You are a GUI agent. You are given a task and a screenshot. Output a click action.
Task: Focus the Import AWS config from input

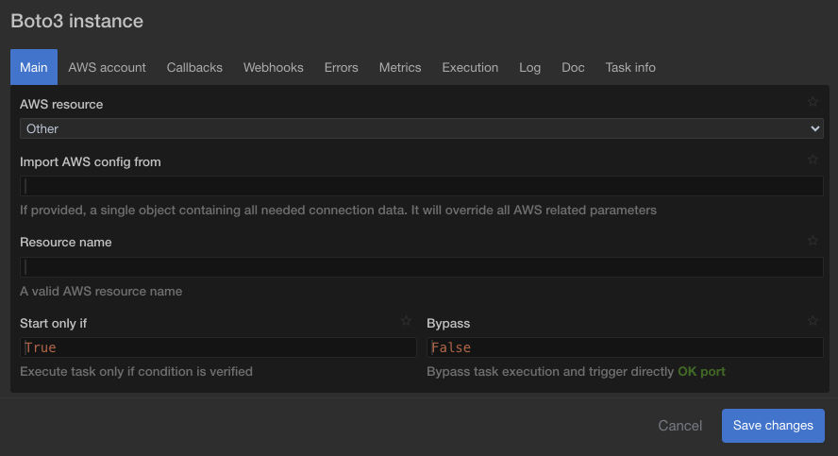(422, 186)
